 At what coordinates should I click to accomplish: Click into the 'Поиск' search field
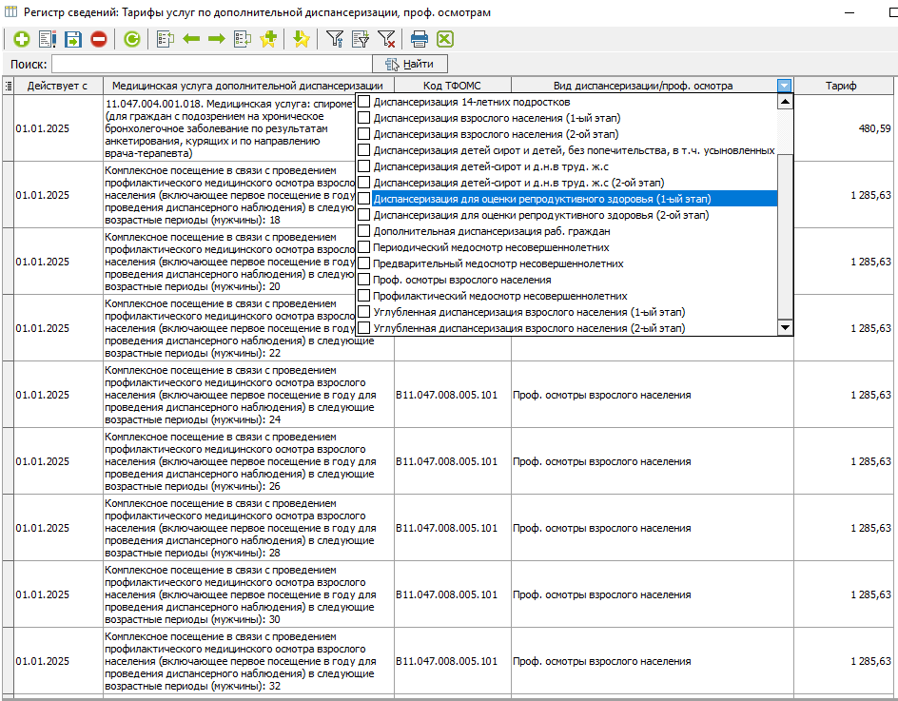point(209,64)
